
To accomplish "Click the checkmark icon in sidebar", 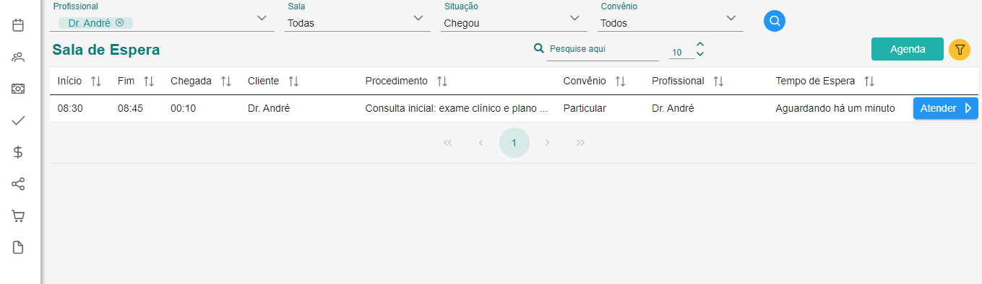I will [18, 120].
